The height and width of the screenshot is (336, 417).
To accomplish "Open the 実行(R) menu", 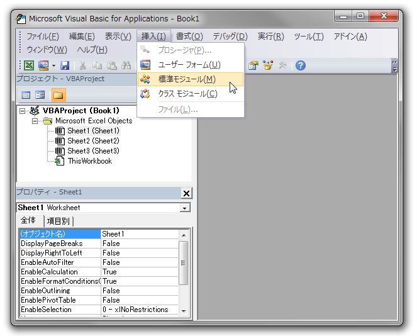I will coord(270,36).
